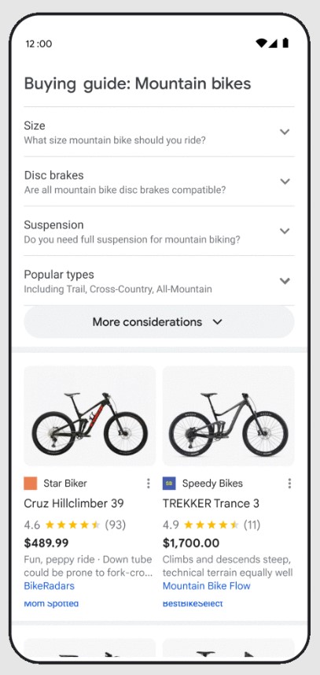The width and height of the screenshot is (320, 675).
Task: Click star rating of Cruz Hillclimber 39
Action: [x=72, y=525]
